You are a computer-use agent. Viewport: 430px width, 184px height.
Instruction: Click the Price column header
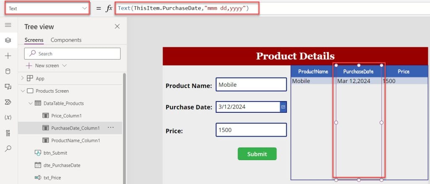click(x=404, y=72)
